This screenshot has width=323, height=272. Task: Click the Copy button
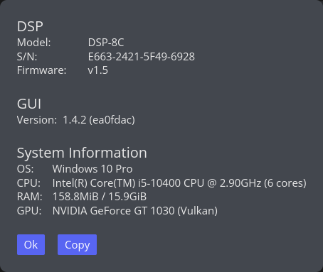coord(77,244)
